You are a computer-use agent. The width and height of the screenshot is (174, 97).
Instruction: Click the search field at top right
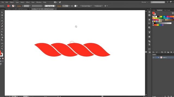coord(158,2)
